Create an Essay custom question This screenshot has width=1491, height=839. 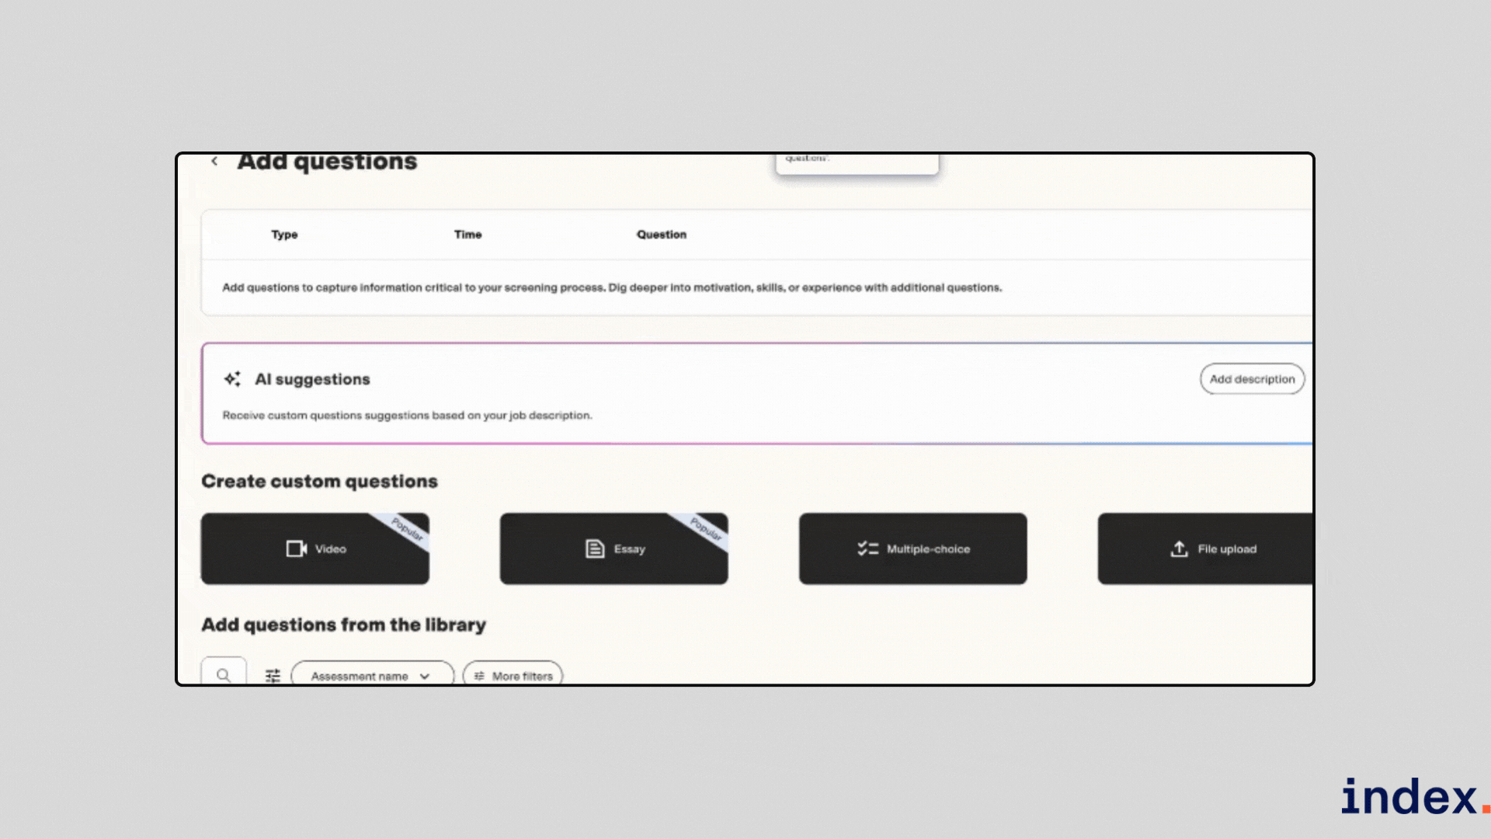pos(629,549)
